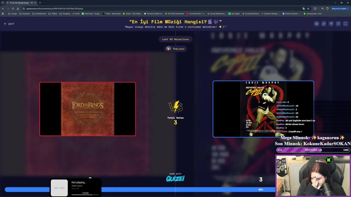Open the Achievements - Kick bookmark
This screenshot has width=351, height=197.
(x=313, y=14)
